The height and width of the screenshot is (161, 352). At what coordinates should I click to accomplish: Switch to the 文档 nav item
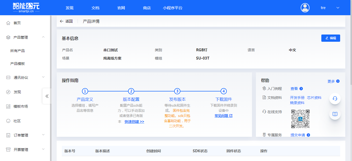(x=95, y=8)
